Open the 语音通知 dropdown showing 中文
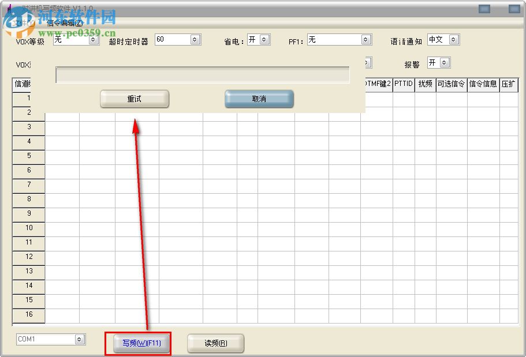 coord(454,40)
